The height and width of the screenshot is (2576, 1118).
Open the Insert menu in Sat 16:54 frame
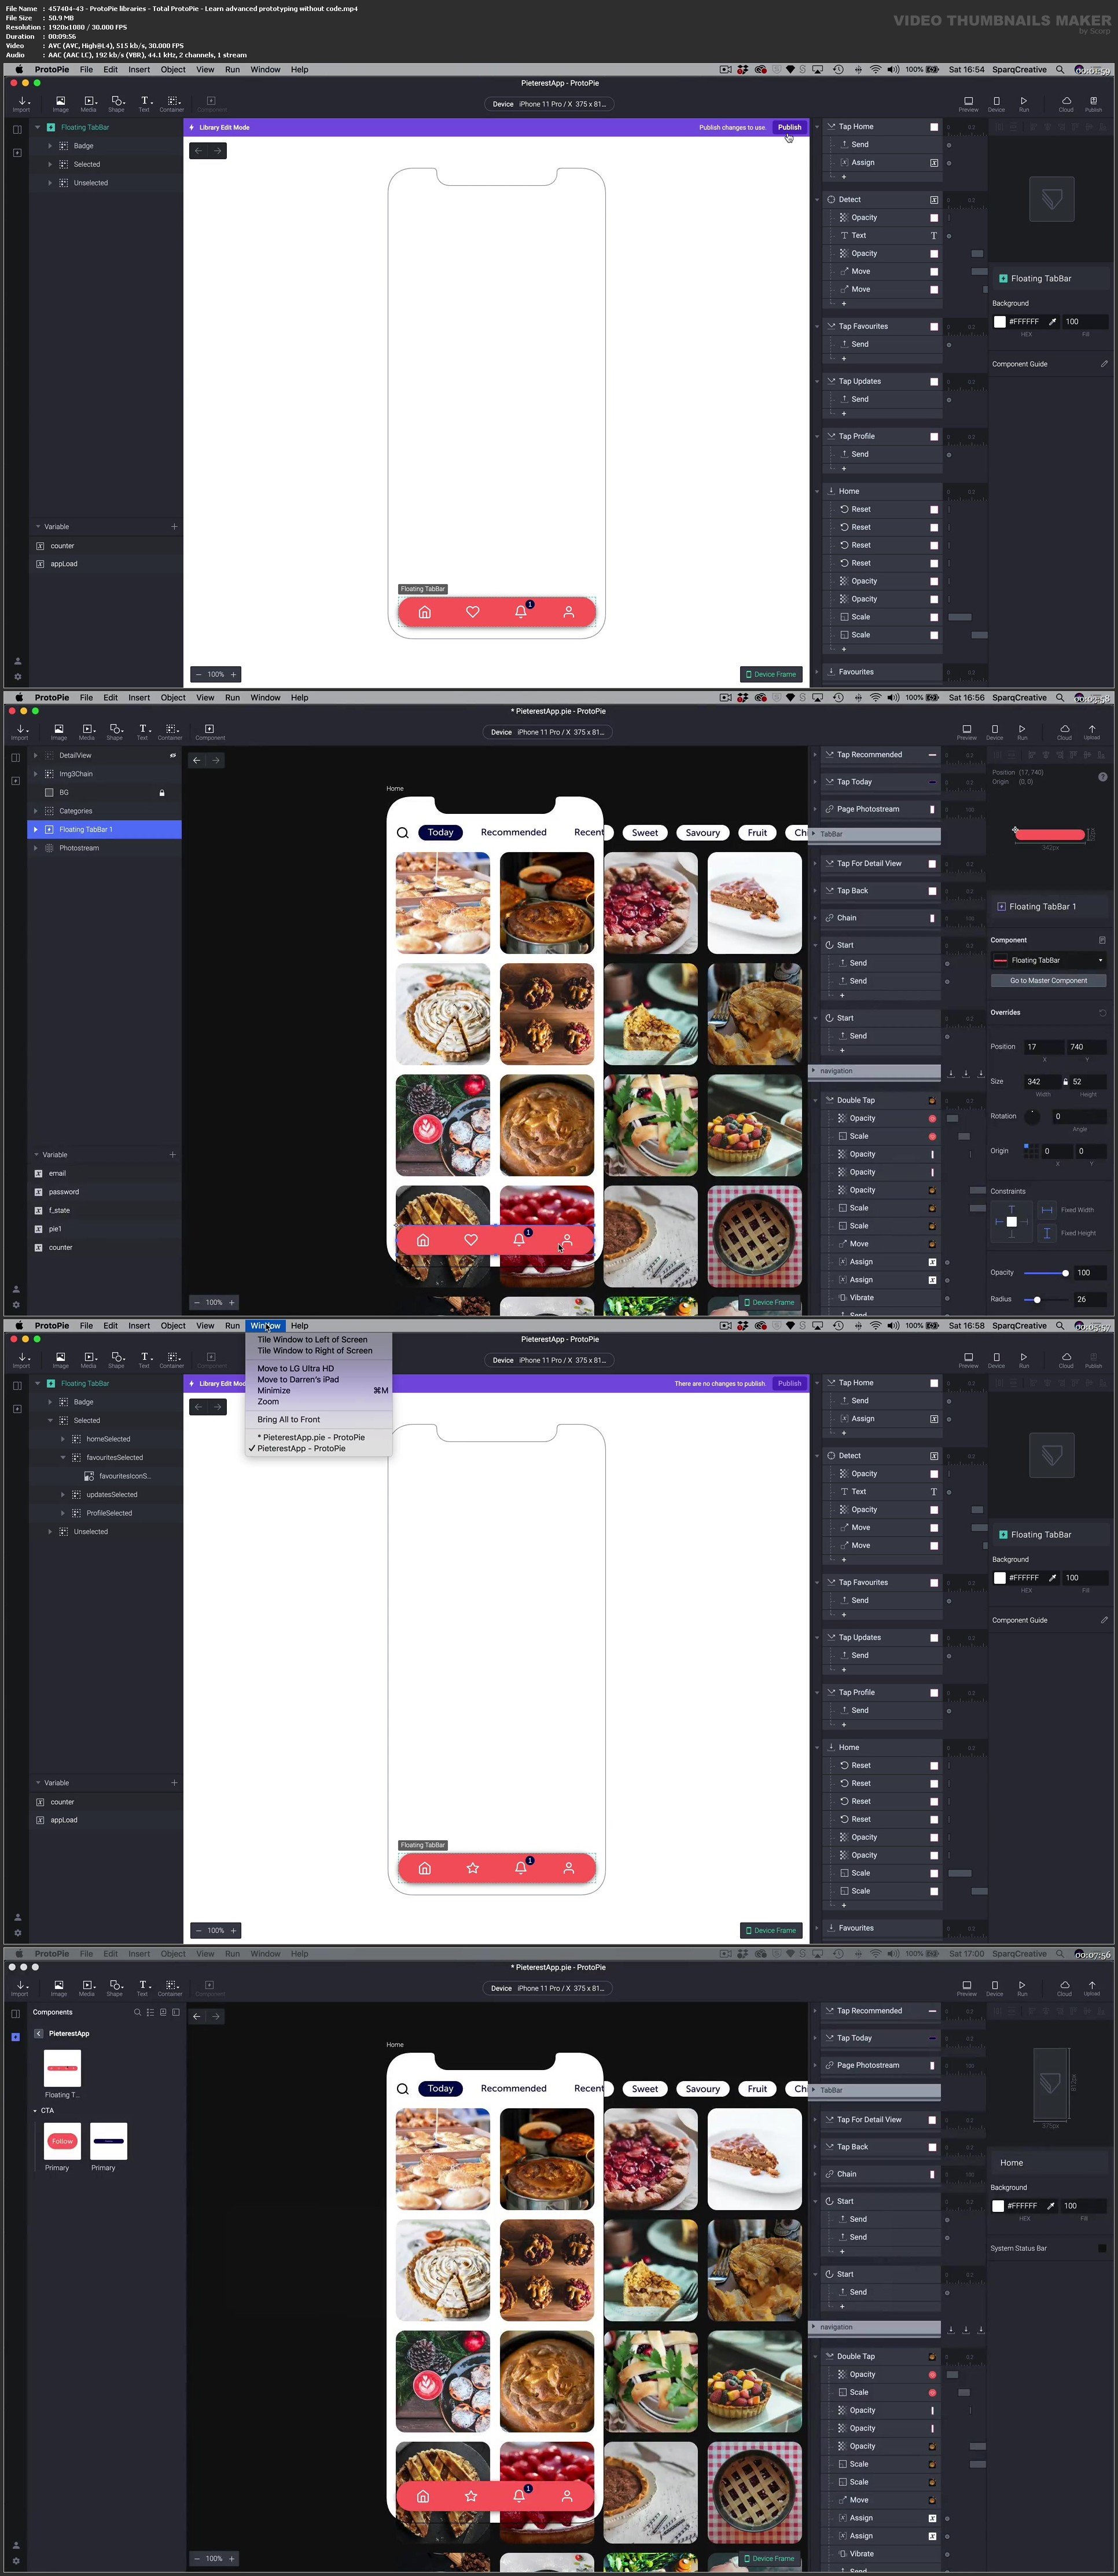139,70
